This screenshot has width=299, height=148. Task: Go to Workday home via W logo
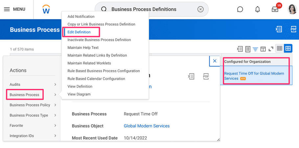click(x=46, y=9)
